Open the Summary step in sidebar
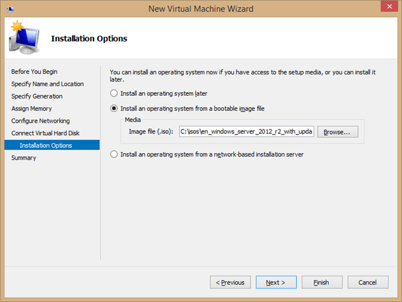402x302 pixels. click(x=24, y=158)
